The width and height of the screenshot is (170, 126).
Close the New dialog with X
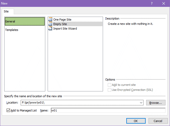164,3
